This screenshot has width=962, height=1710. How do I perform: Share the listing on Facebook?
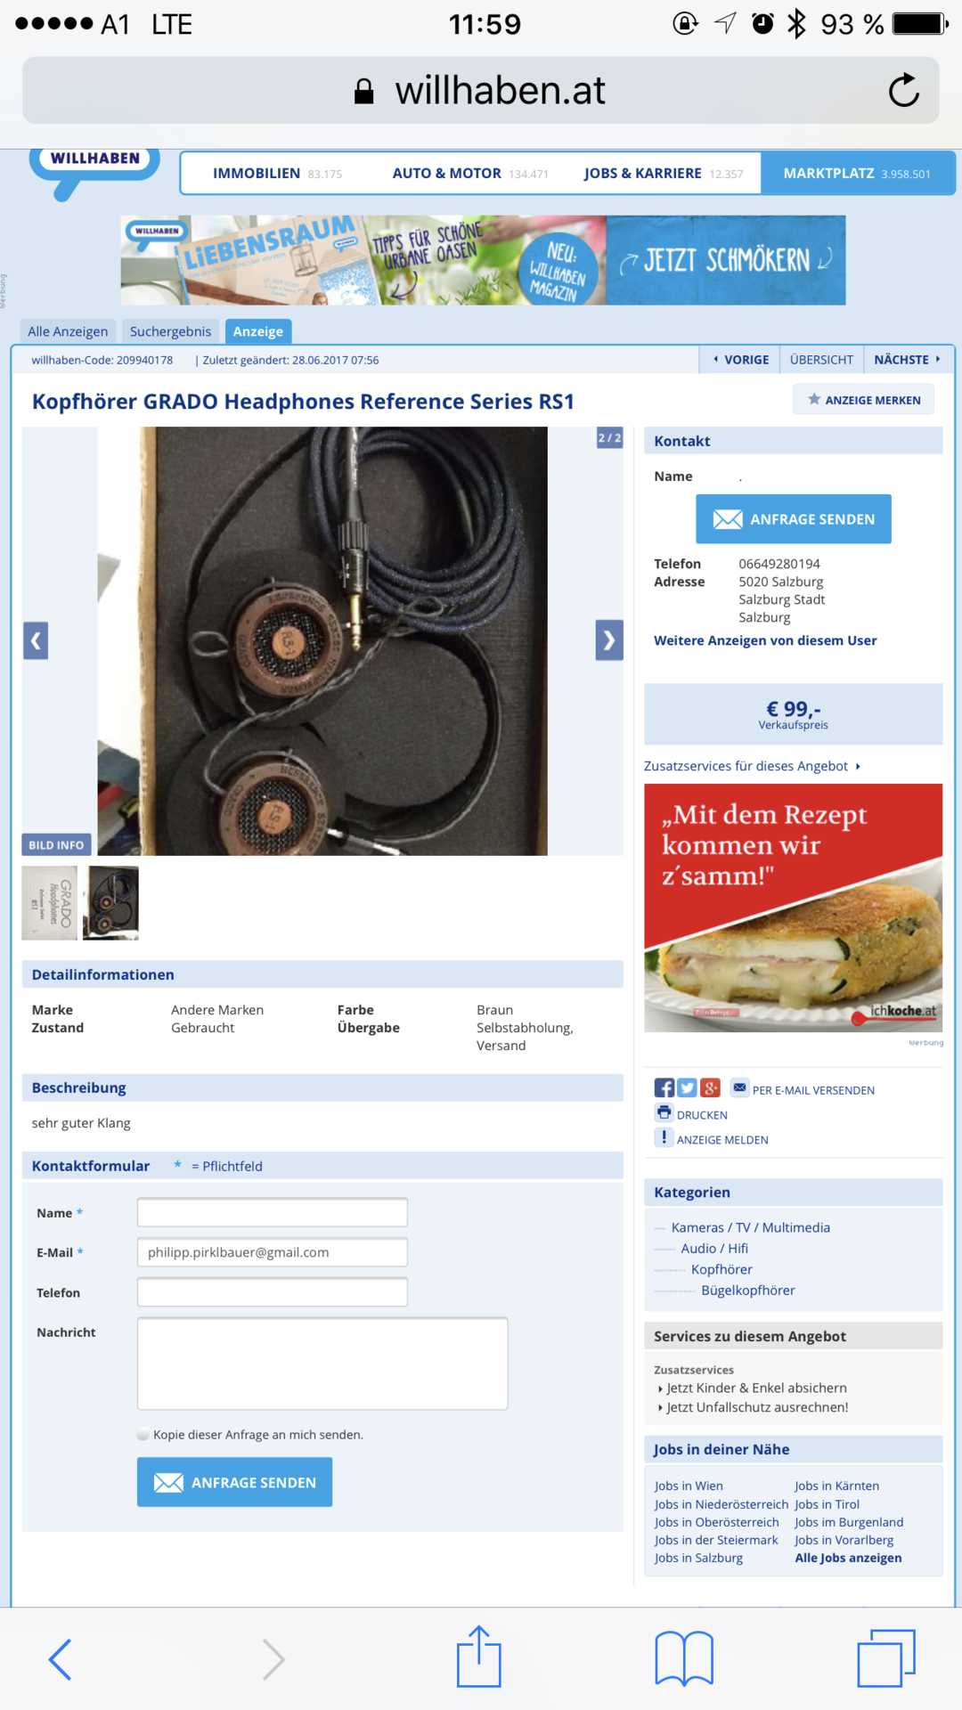664,1088
